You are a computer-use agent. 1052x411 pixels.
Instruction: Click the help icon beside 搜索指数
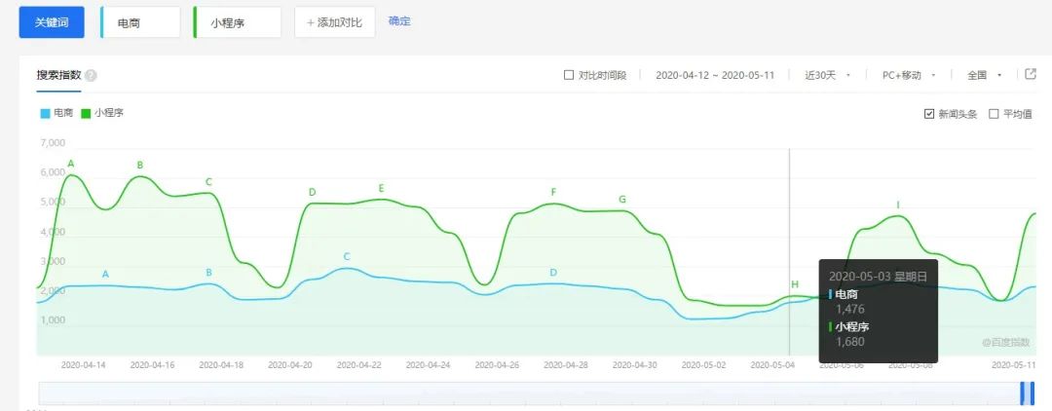[x=92, y=76]
